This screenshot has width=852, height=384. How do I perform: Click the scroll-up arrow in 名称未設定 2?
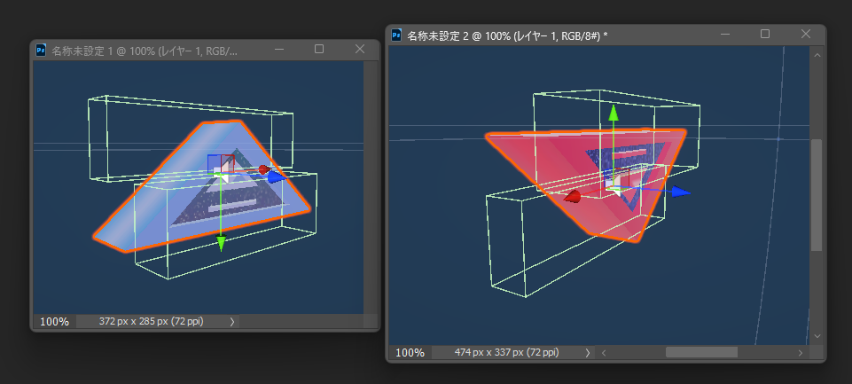[x=817, y=54]
